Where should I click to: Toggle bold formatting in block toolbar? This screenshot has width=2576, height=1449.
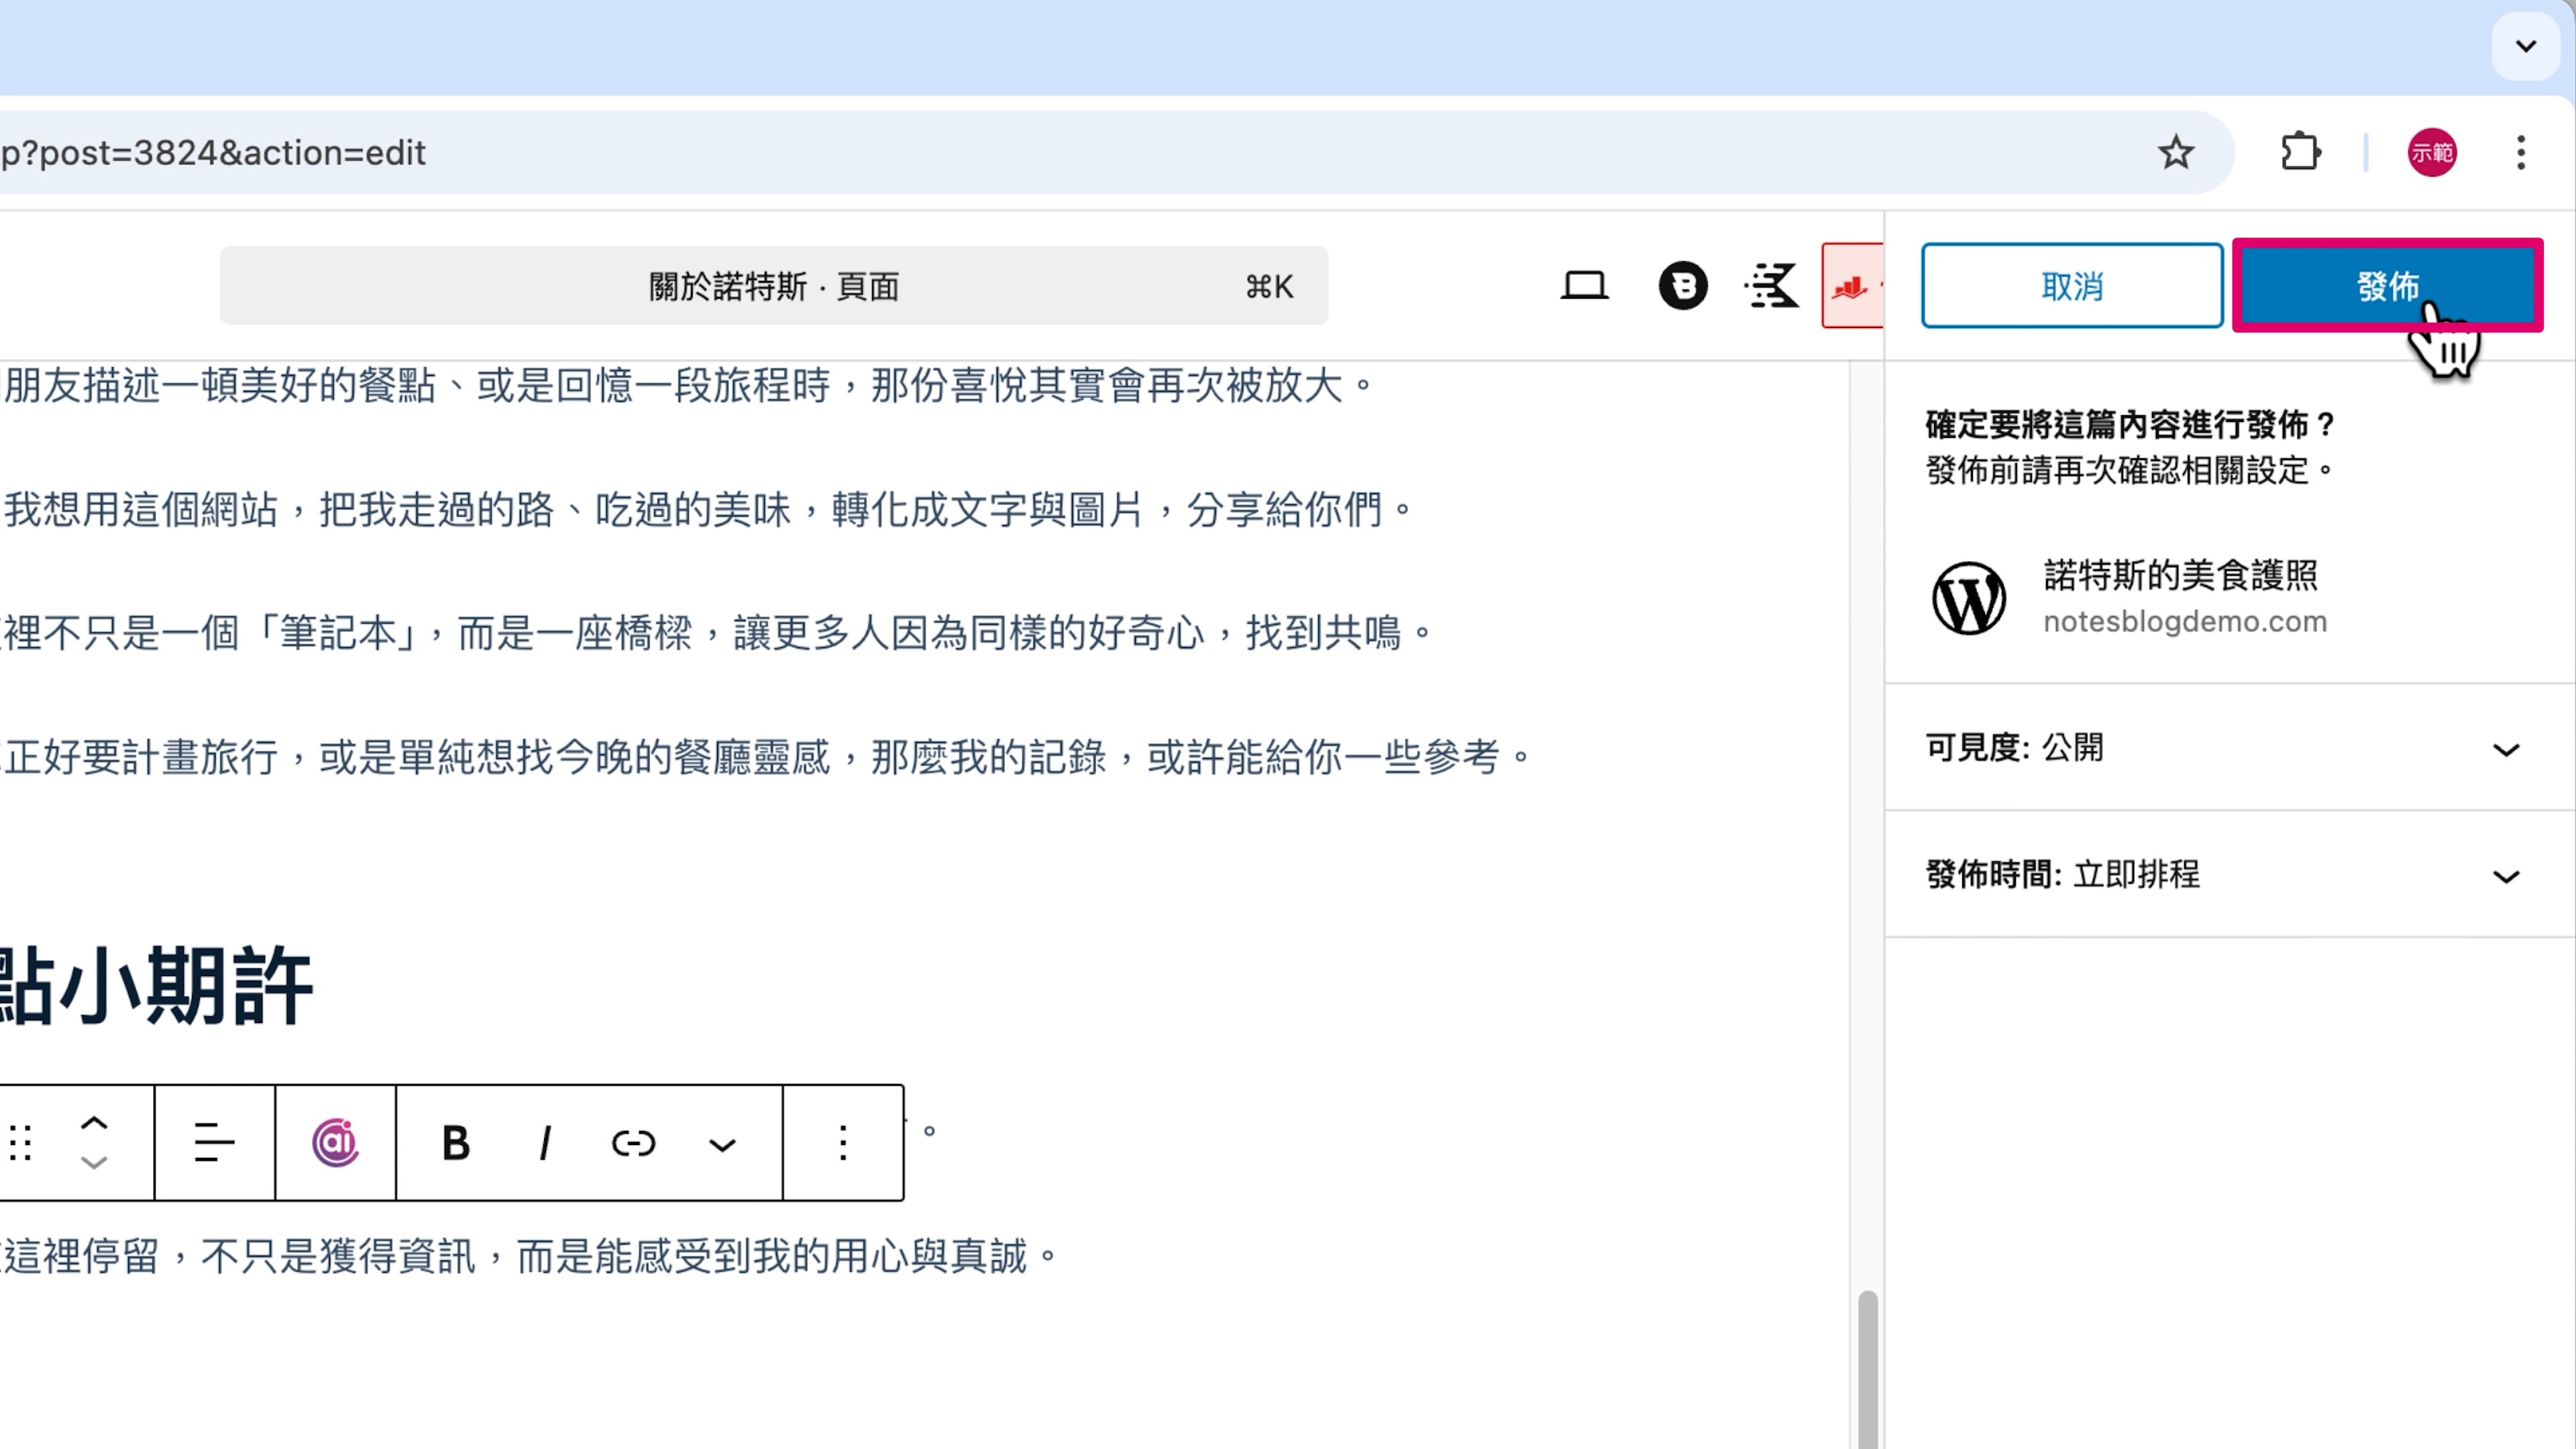pos(456,1142)
